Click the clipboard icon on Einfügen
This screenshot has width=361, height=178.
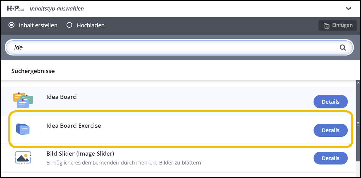(326, 26)
